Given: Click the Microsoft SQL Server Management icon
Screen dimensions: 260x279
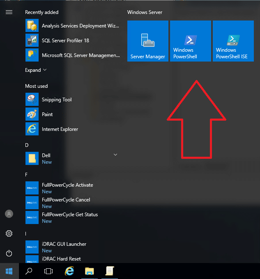Looking at the screenshot, I should (x=32, y=55).
